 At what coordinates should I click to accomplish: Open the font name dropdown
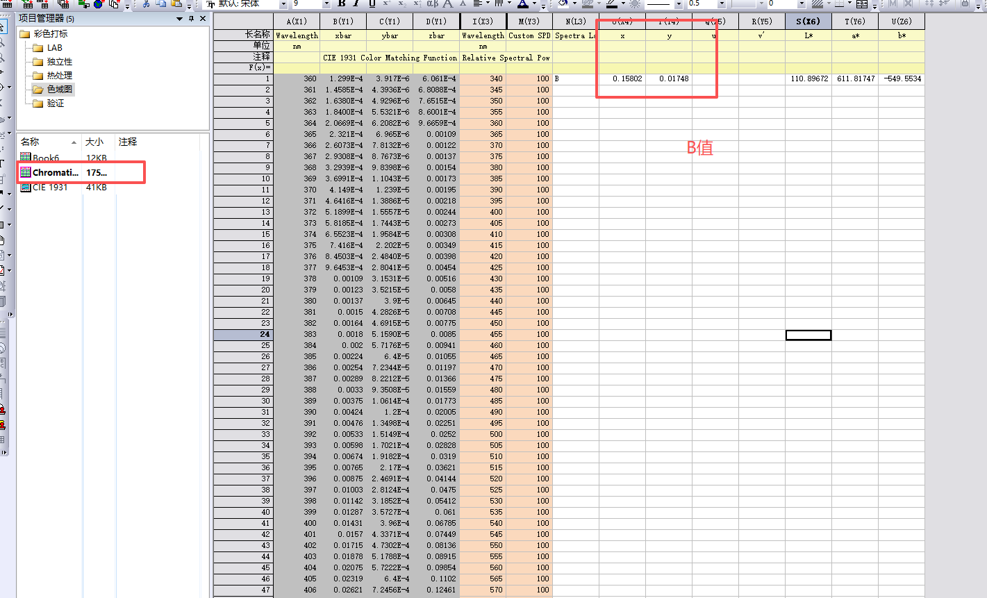(x=283, y=3)
